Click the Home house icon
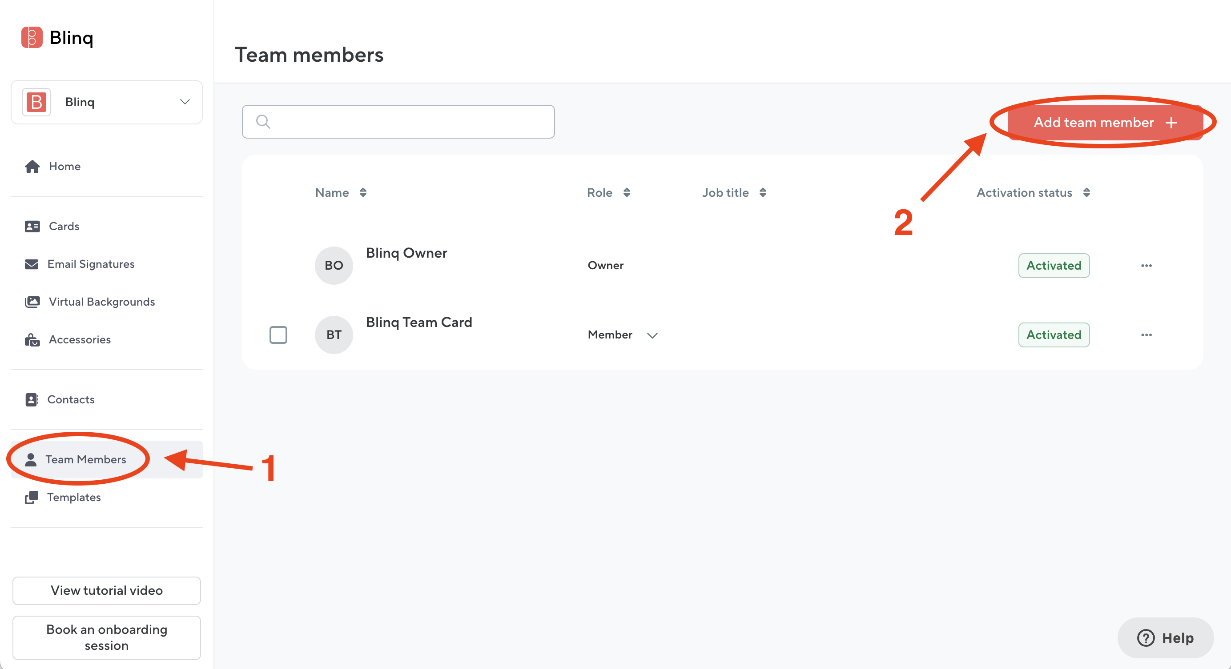Viewport: 1231px width, 669px height. (x=32, y=167)
